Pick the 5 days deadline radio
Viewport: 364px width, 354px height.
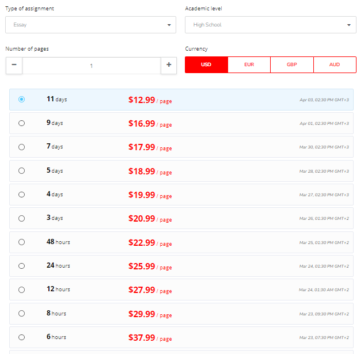click(x=21, y=171)
